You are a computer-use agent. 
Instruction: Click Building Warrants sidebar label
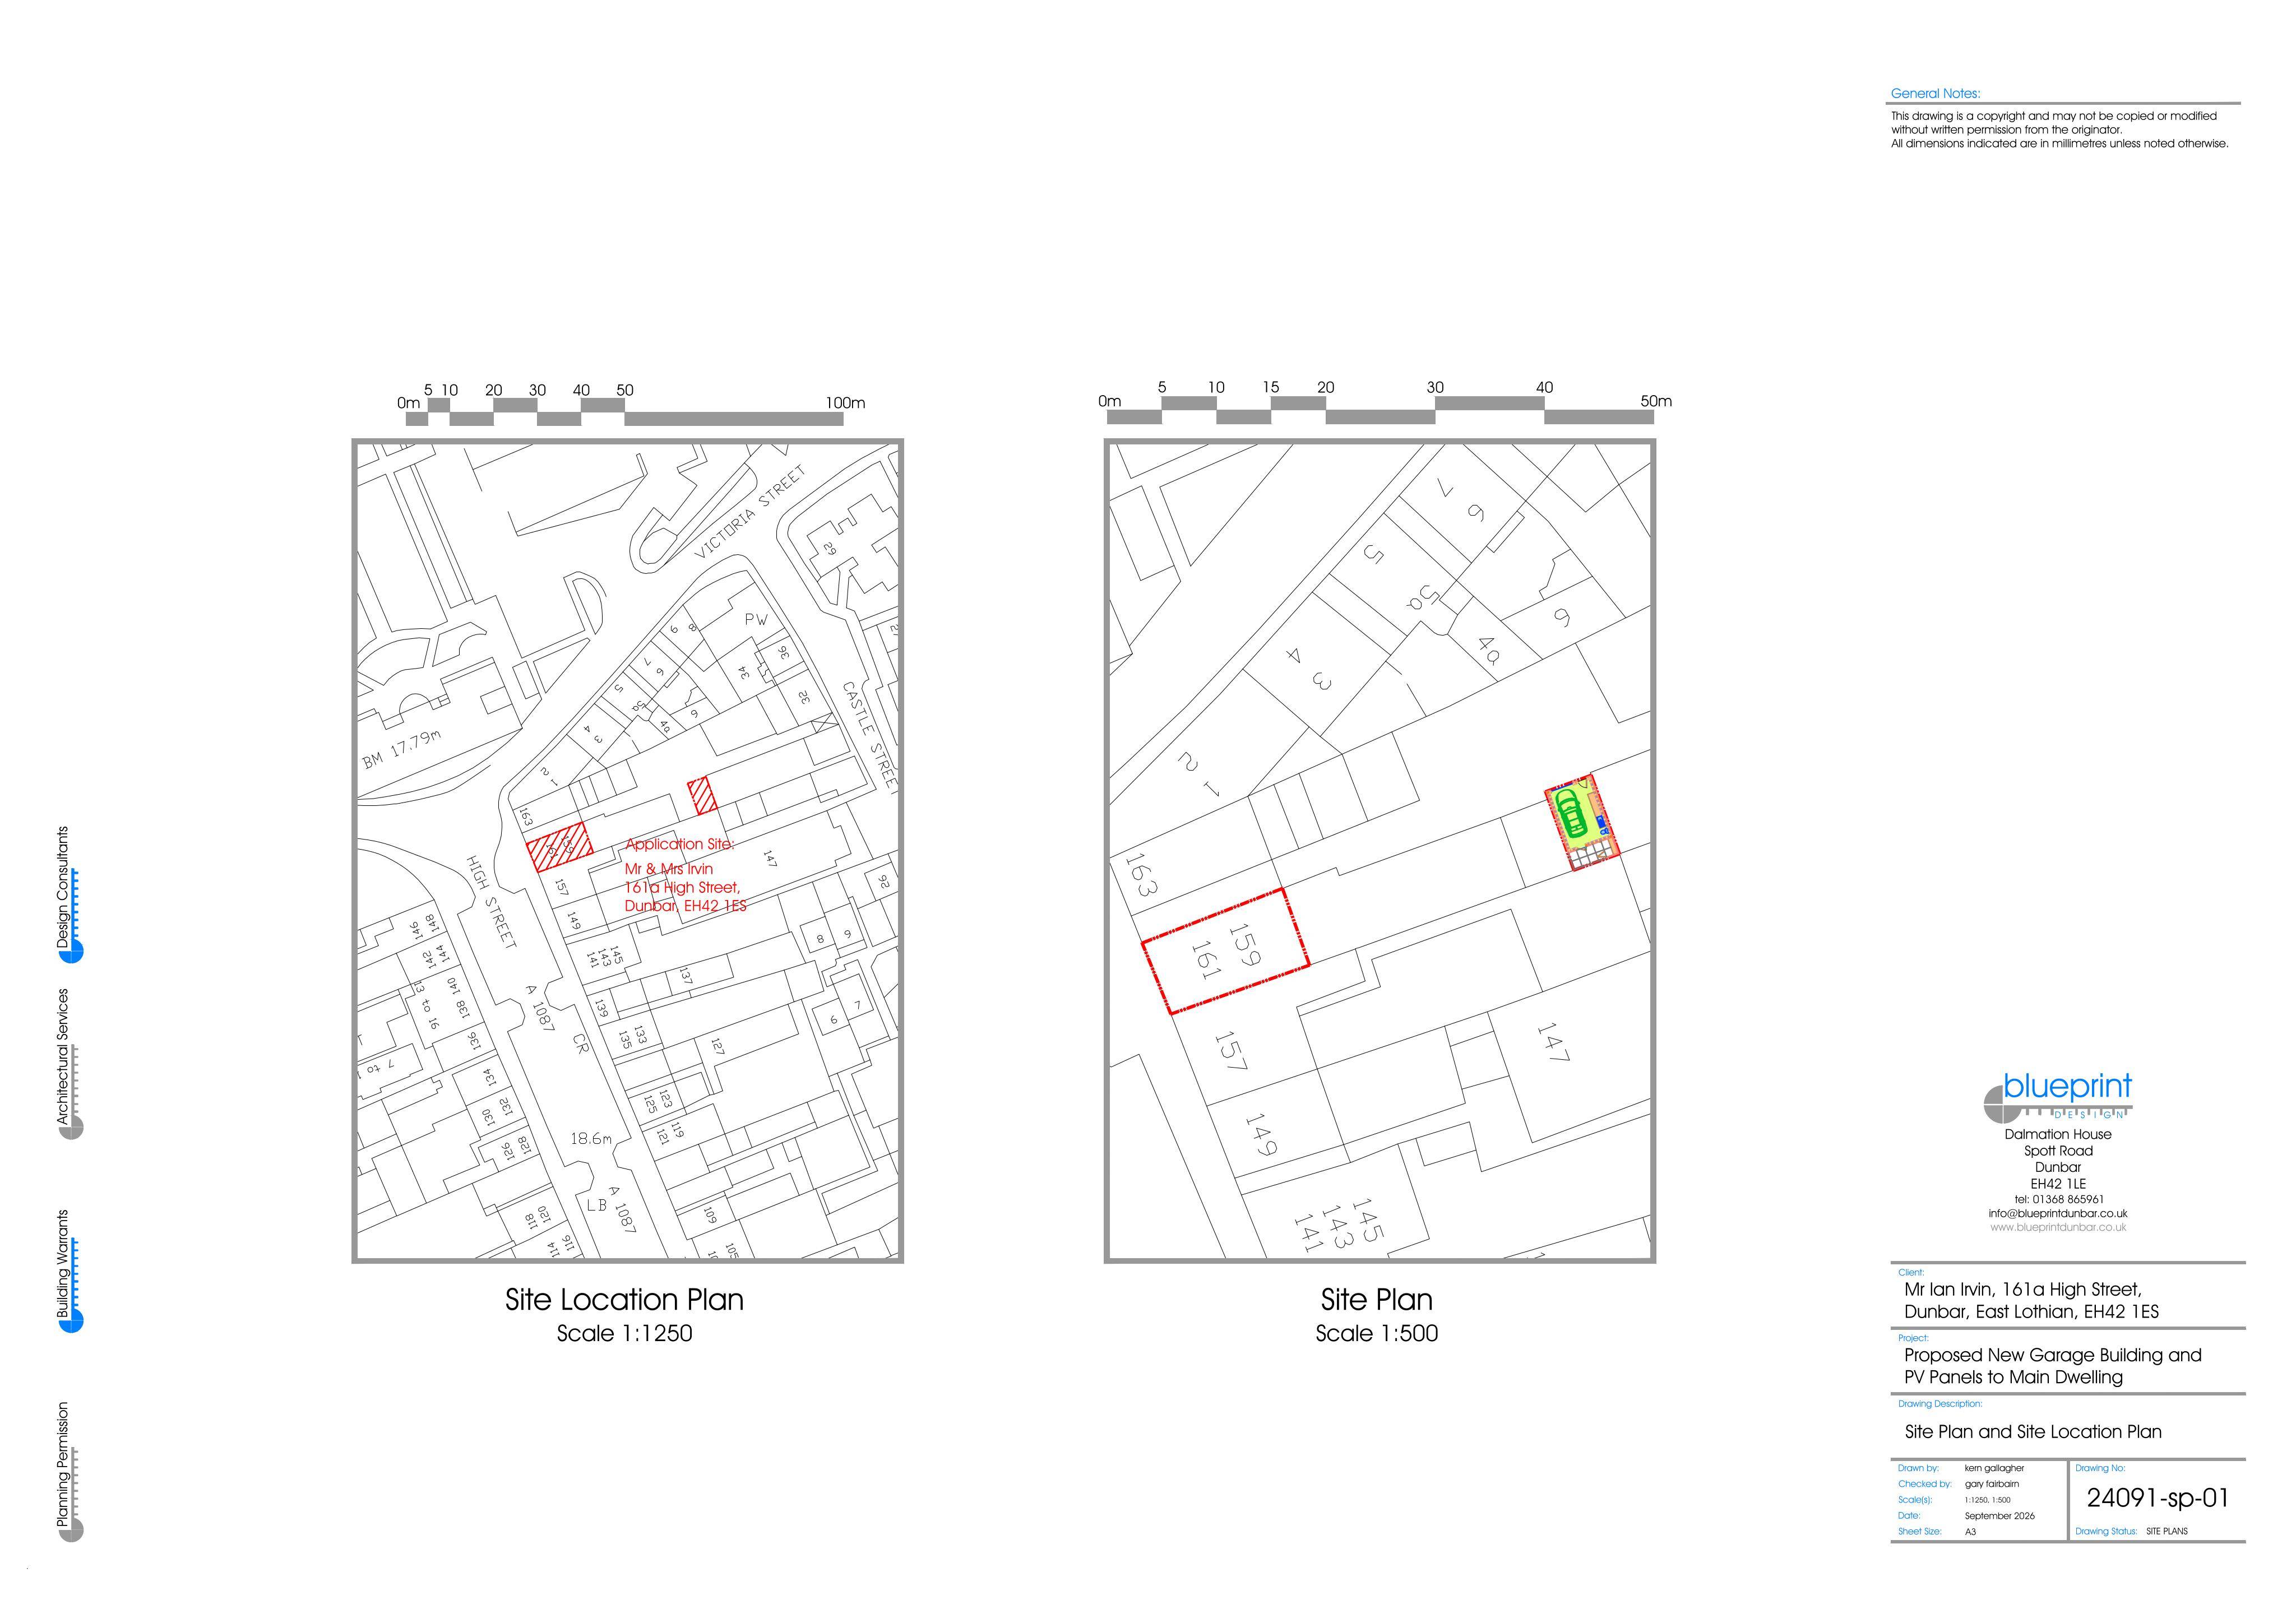click(x=64, y=1265)
